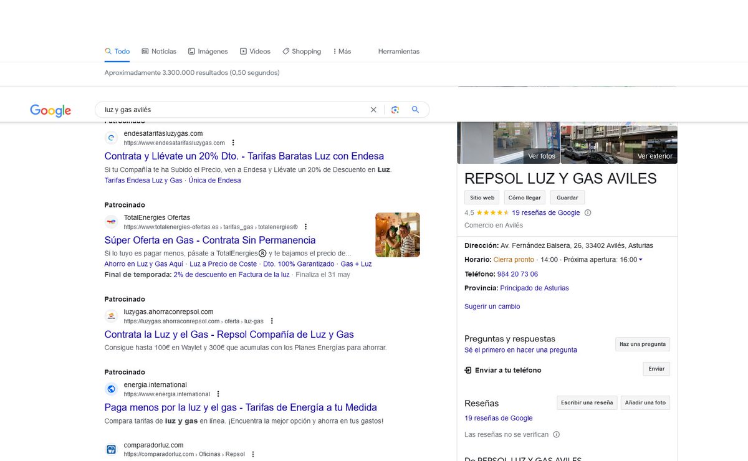Open the three-dot menu beside luzygas.ahorraconrepsol.com
Viewport: 748px width, 461px height.
click(x=271, y=321)
